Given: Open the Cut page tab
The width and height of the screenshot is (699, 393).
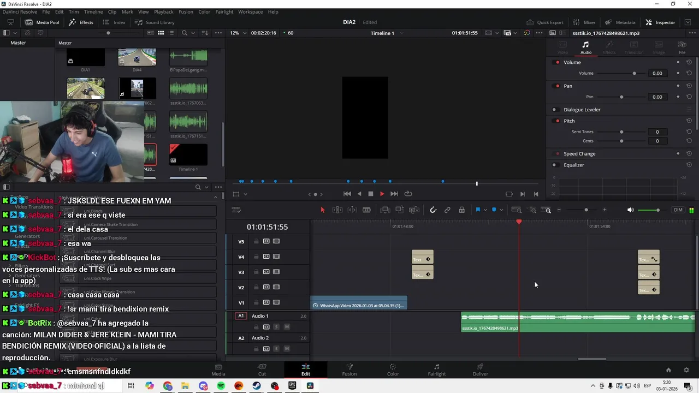Looking at the screenshot, I should pyautogui.click(x=262, y=370).
